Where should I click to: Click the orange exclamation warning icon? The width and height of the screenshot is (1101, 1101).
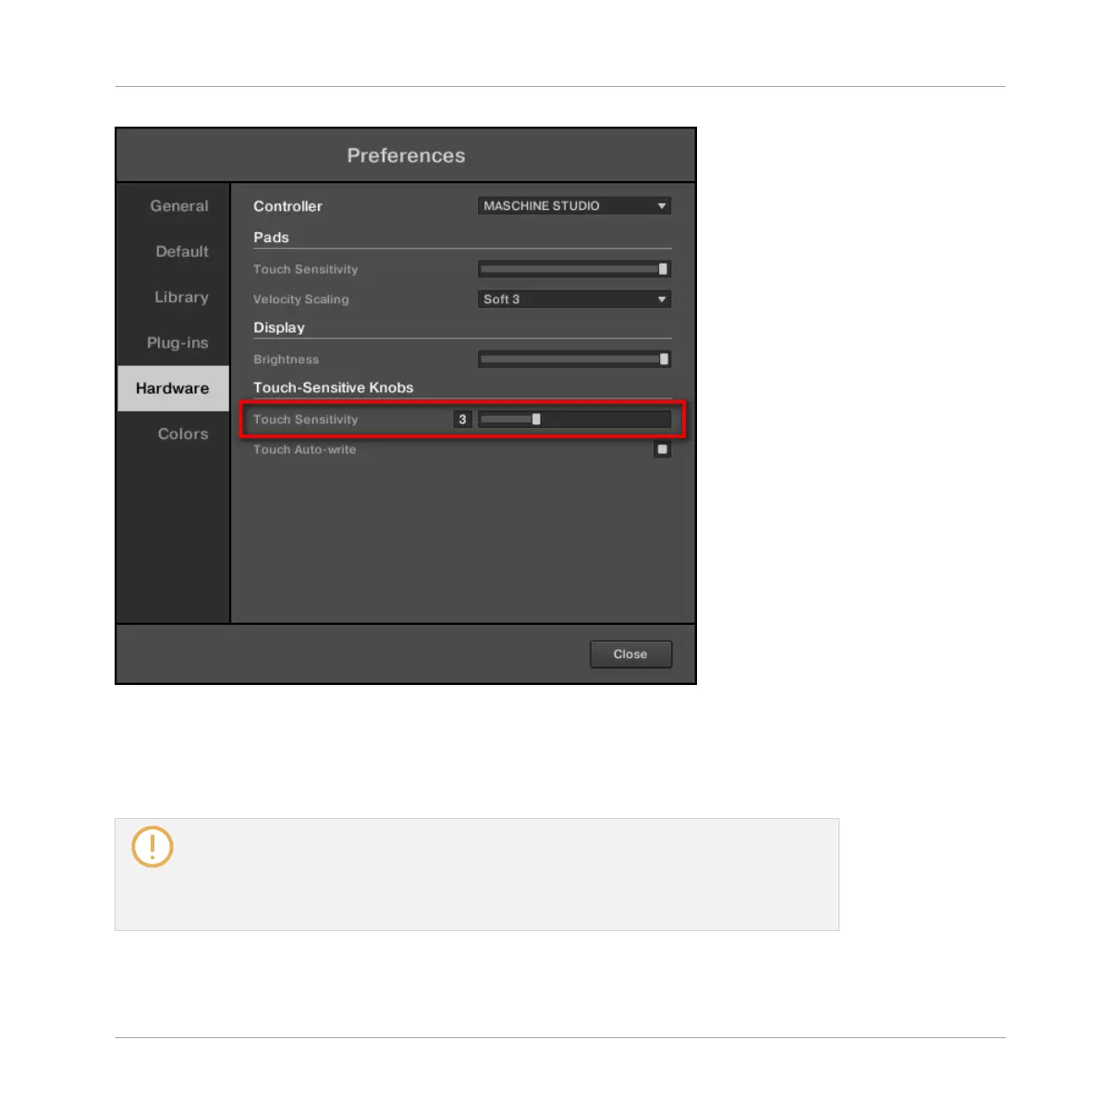pyautogui.click(x=153, y=847)
